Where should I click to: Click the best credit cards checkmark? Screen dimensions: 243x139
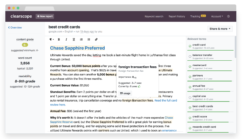[x=190, y=108]
